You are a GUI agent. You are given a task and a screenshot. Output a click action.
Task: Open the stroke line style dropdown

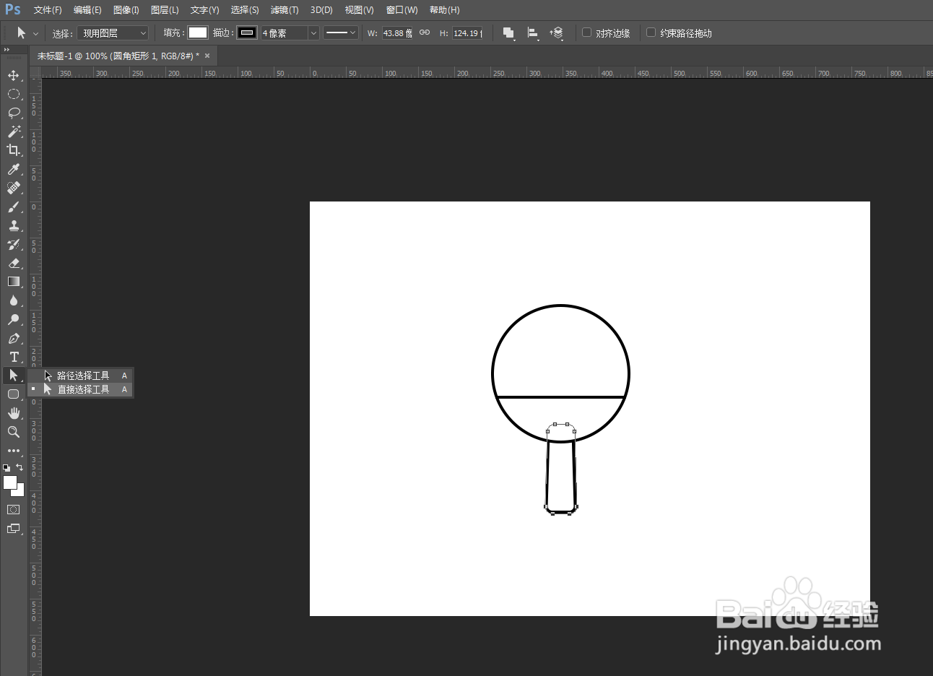tap(340, 33)
